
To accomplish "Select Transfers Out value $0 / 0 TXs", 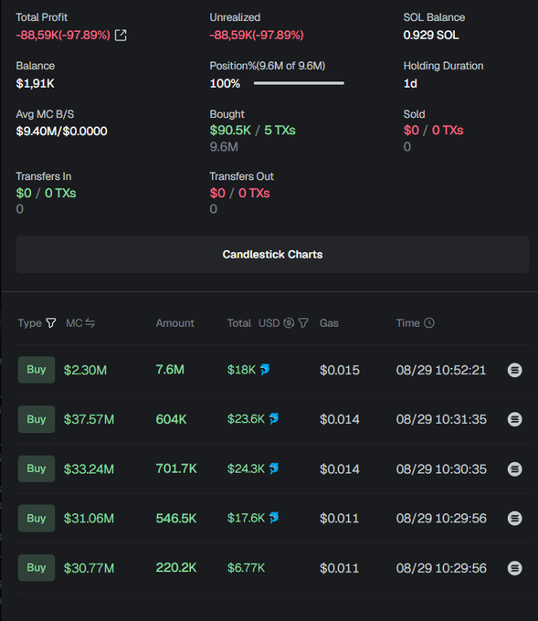I will [239, 194].
